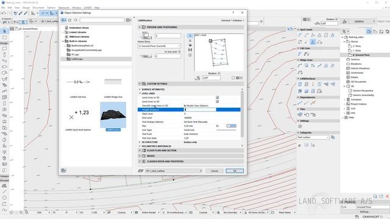390x219 pixels.
Task: Click first Fall Lines tool icon
Action: pos(300,54)
